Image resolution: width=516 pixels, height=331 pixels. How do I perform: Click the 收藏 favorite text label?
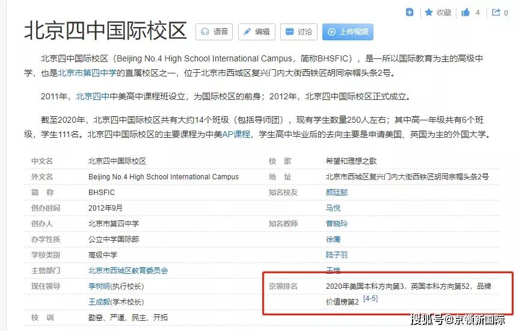(444, 13)
